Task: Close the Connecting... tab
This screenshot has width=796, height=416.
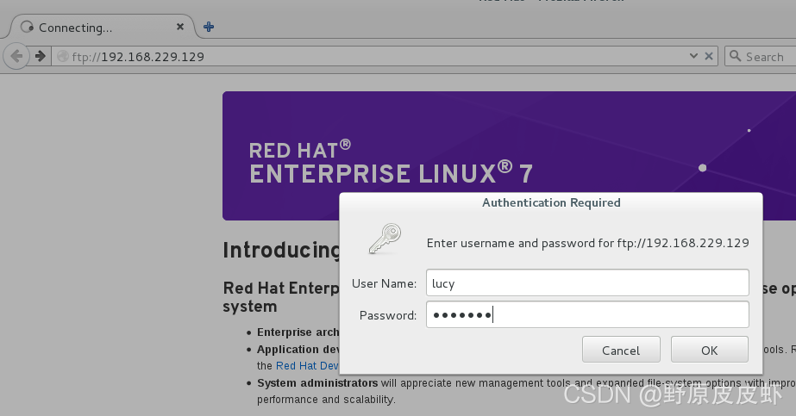Action: coord(179,27)
